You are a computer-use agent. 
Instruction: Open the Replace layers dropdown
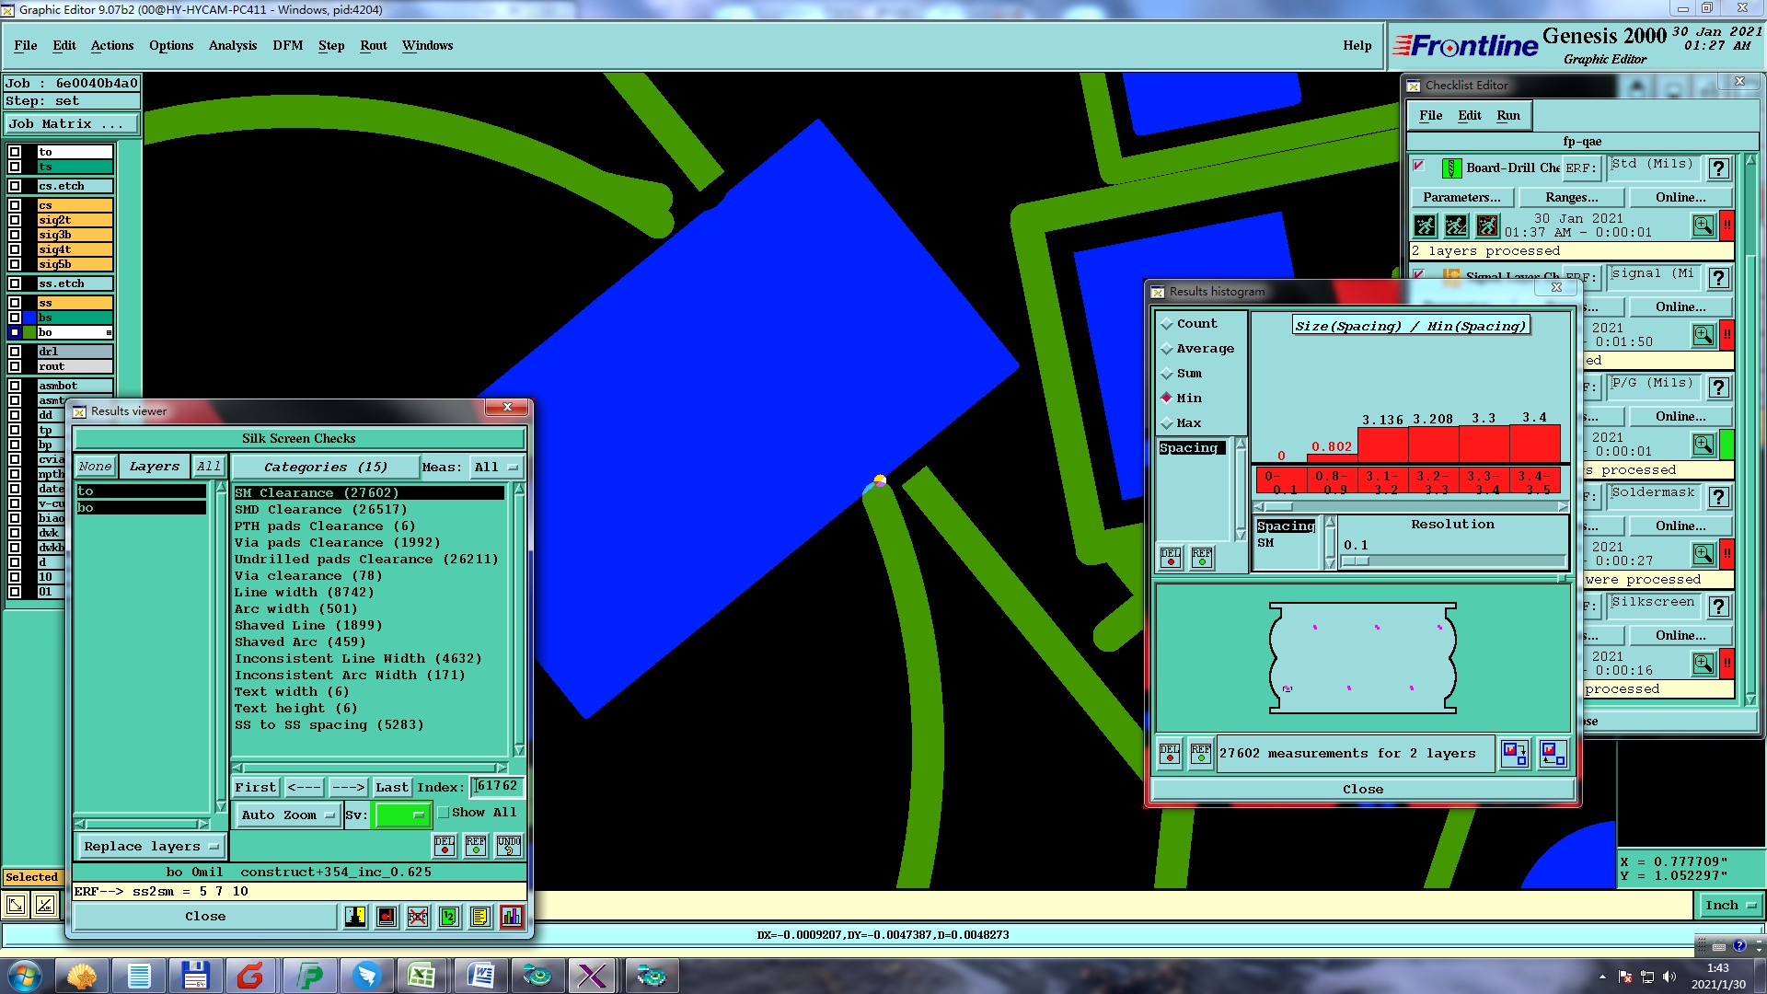[151, 846]
